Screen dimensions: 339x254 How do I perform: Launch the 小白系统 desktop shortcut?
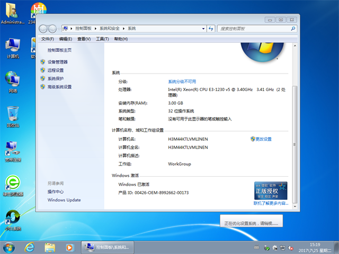pos(13,220)
